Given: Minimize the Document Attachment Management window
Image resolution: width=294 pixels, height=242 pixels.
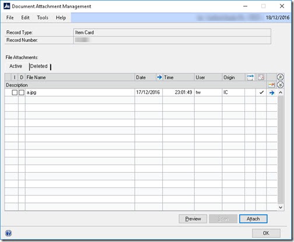Looking at the screenshot, I should pos(246,6).
